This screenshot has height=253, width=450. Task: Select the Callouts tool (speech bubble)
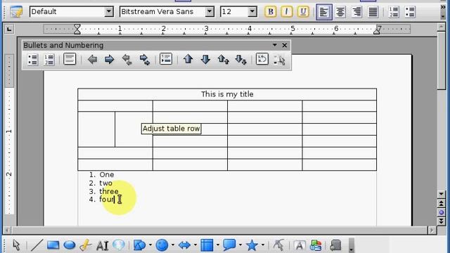point(119,245)
